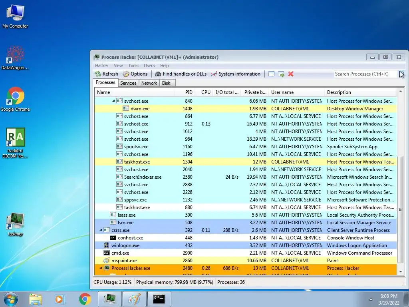Switch to the Services tab
409x307 pixels.
128,83
